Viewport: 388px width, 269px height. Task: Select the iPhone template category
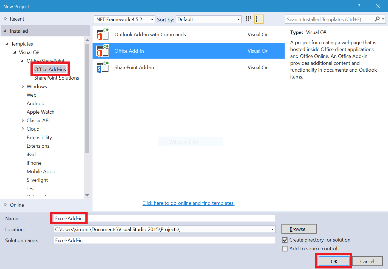click(34, 163)
